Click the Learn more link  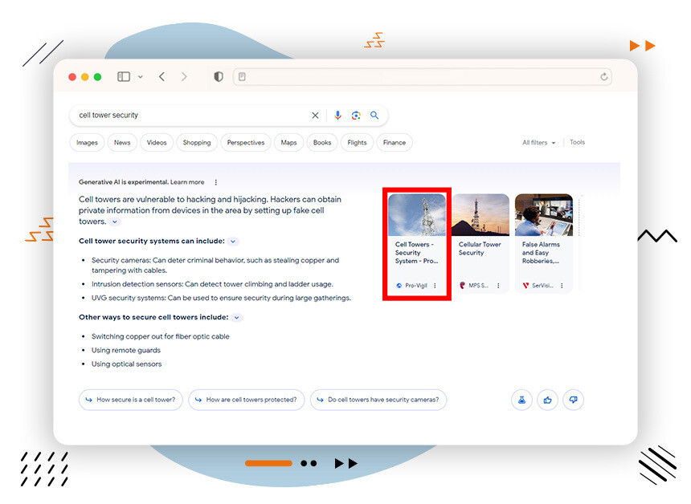click(187, 182)
